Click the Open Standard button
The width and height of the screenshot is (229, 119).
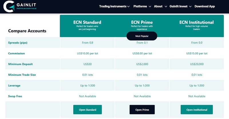[x=87, y=110]
